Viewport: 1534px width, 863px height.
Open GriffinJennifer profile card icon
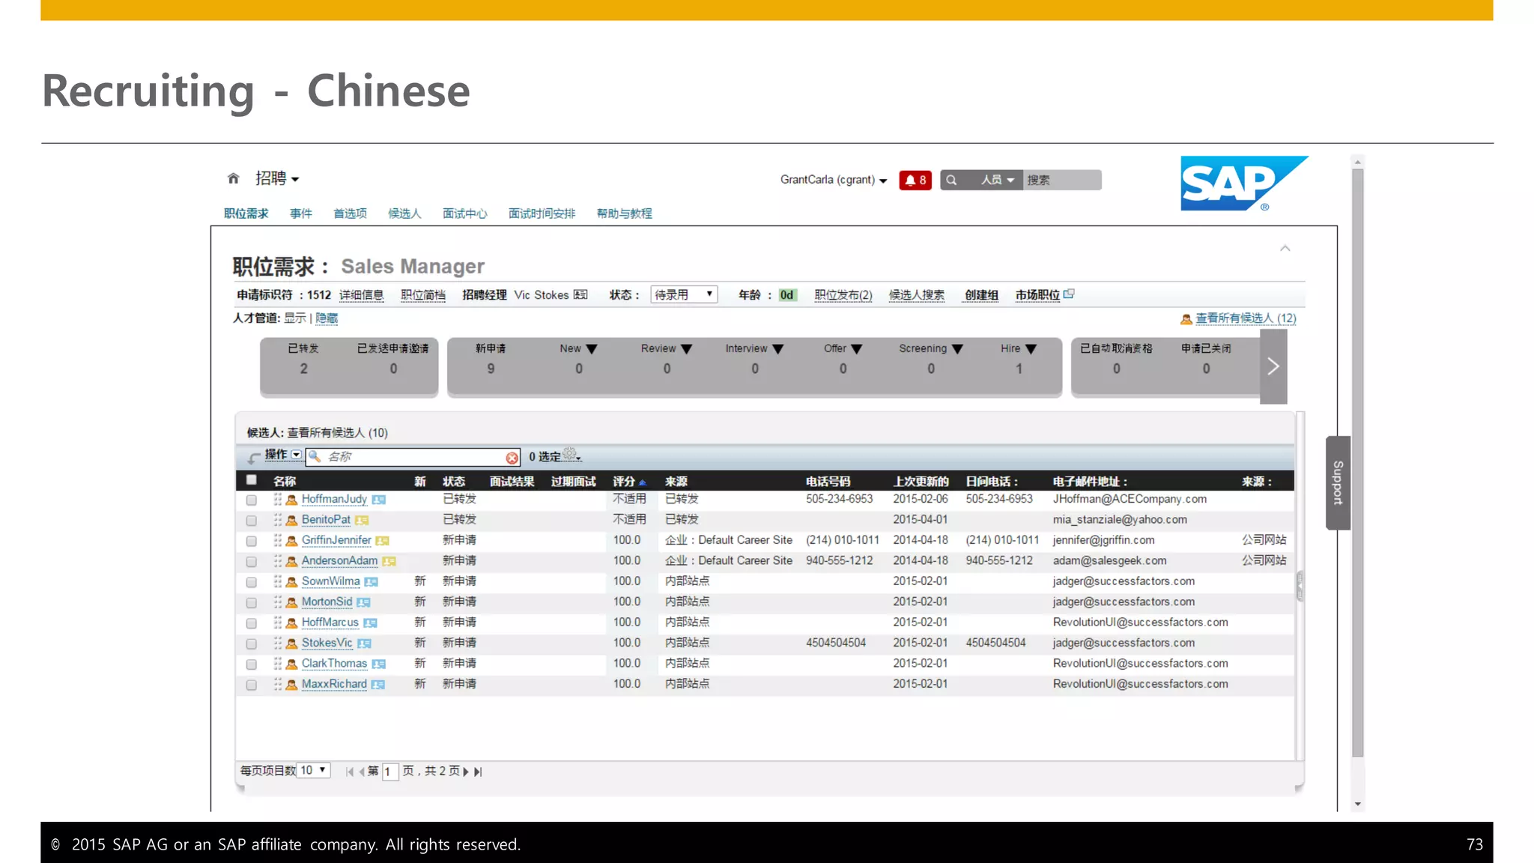382,541
